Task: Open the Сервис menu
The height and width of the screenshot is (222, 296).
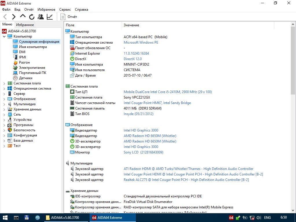Action: [x=65, y=10]
